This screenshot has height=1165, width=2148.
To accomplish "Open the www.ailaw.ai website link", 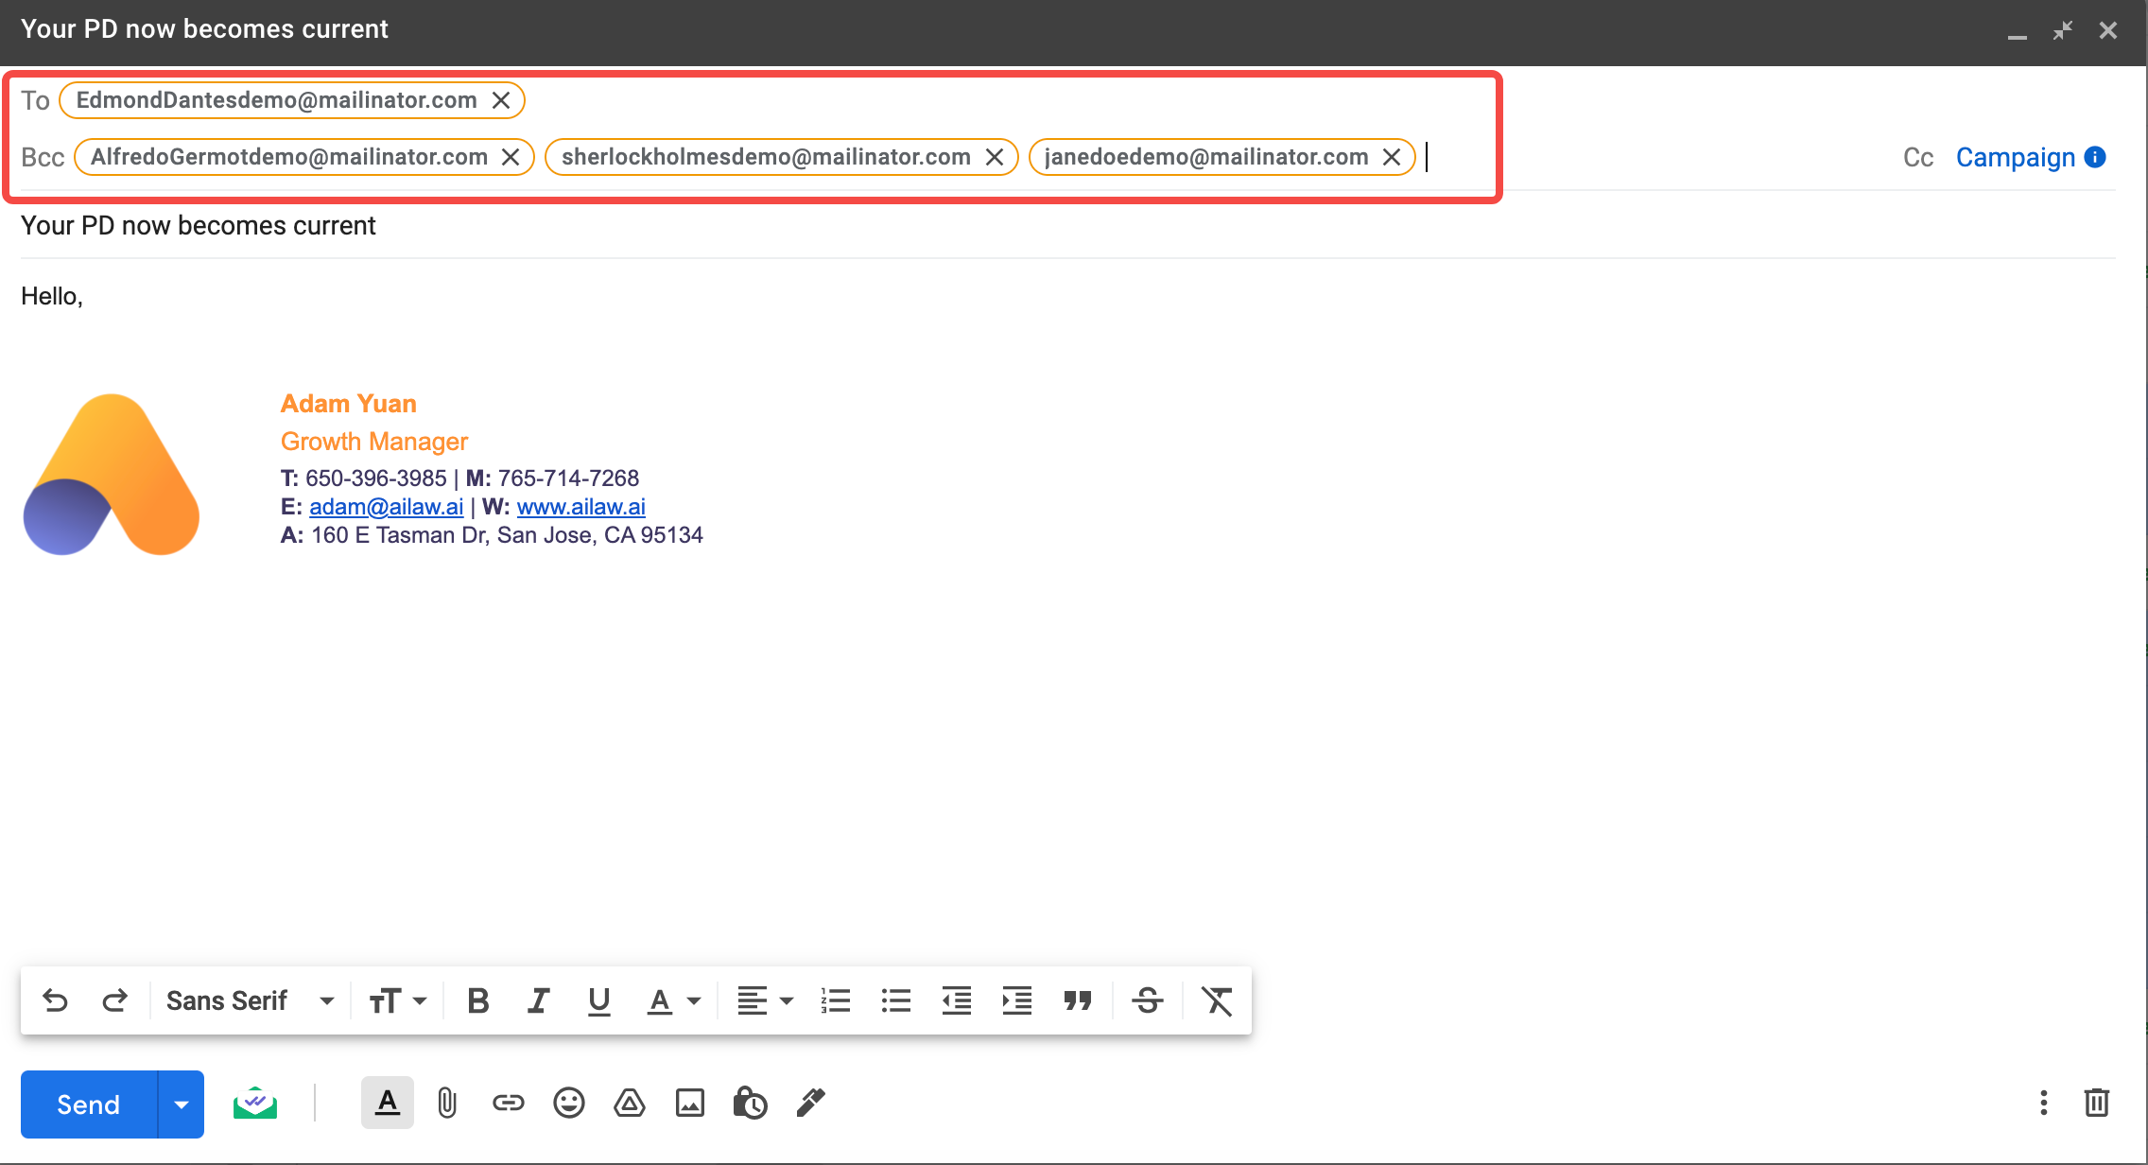I will [581, 507].
